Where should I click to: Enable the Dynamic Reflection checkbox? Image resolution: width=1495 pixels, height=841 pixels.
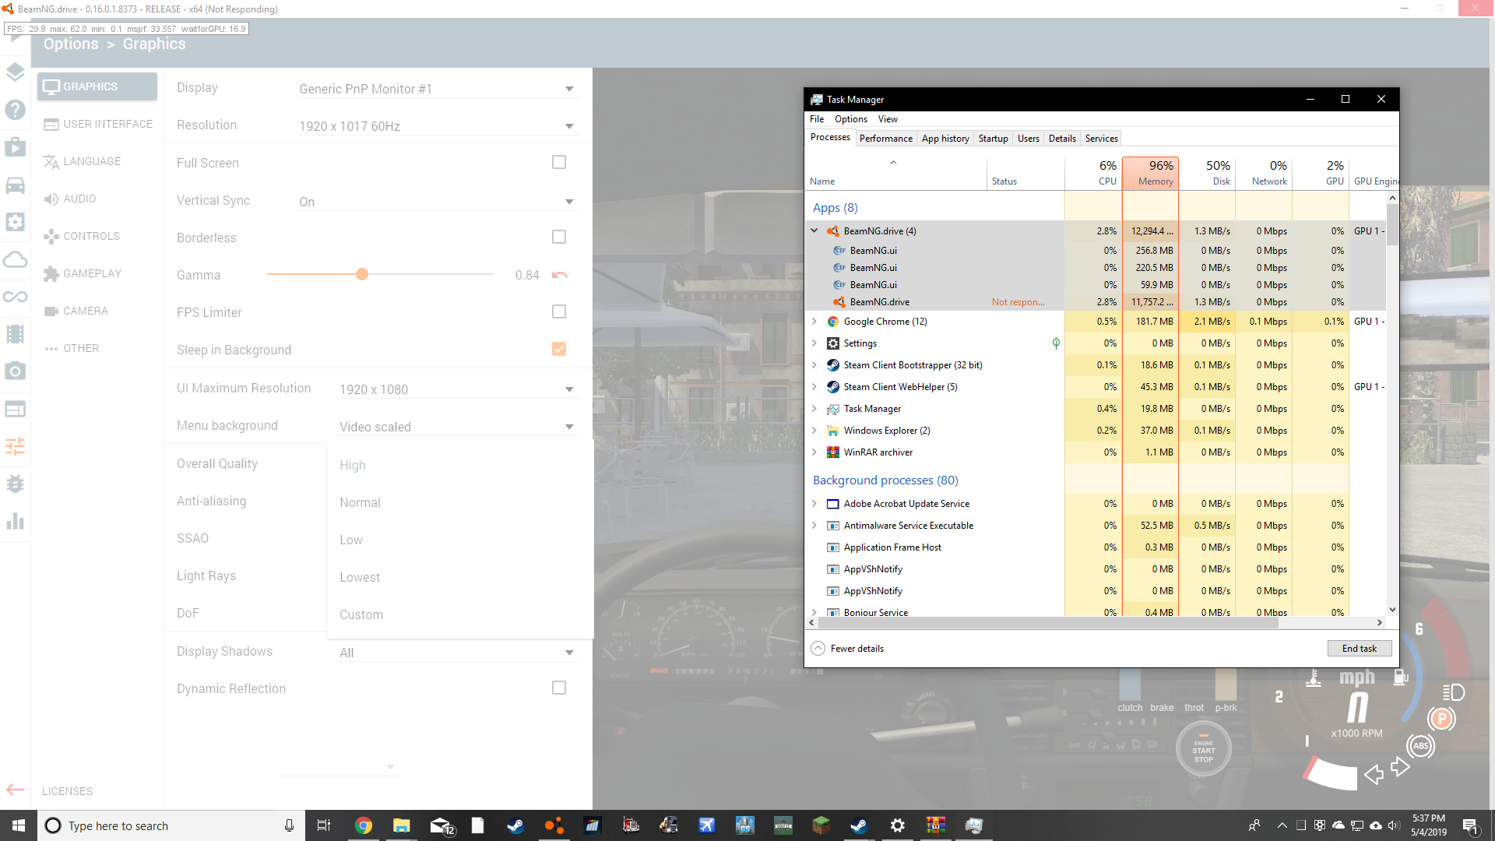coord(559,688)
